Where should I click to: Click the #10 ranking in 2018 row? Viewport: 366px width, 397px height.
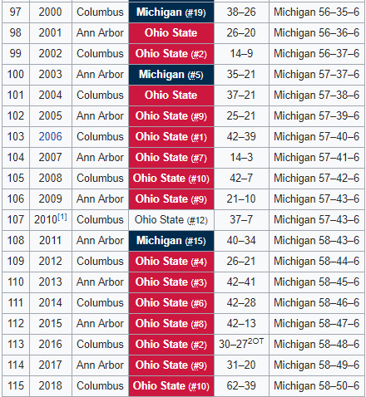[x=199, y=386]
